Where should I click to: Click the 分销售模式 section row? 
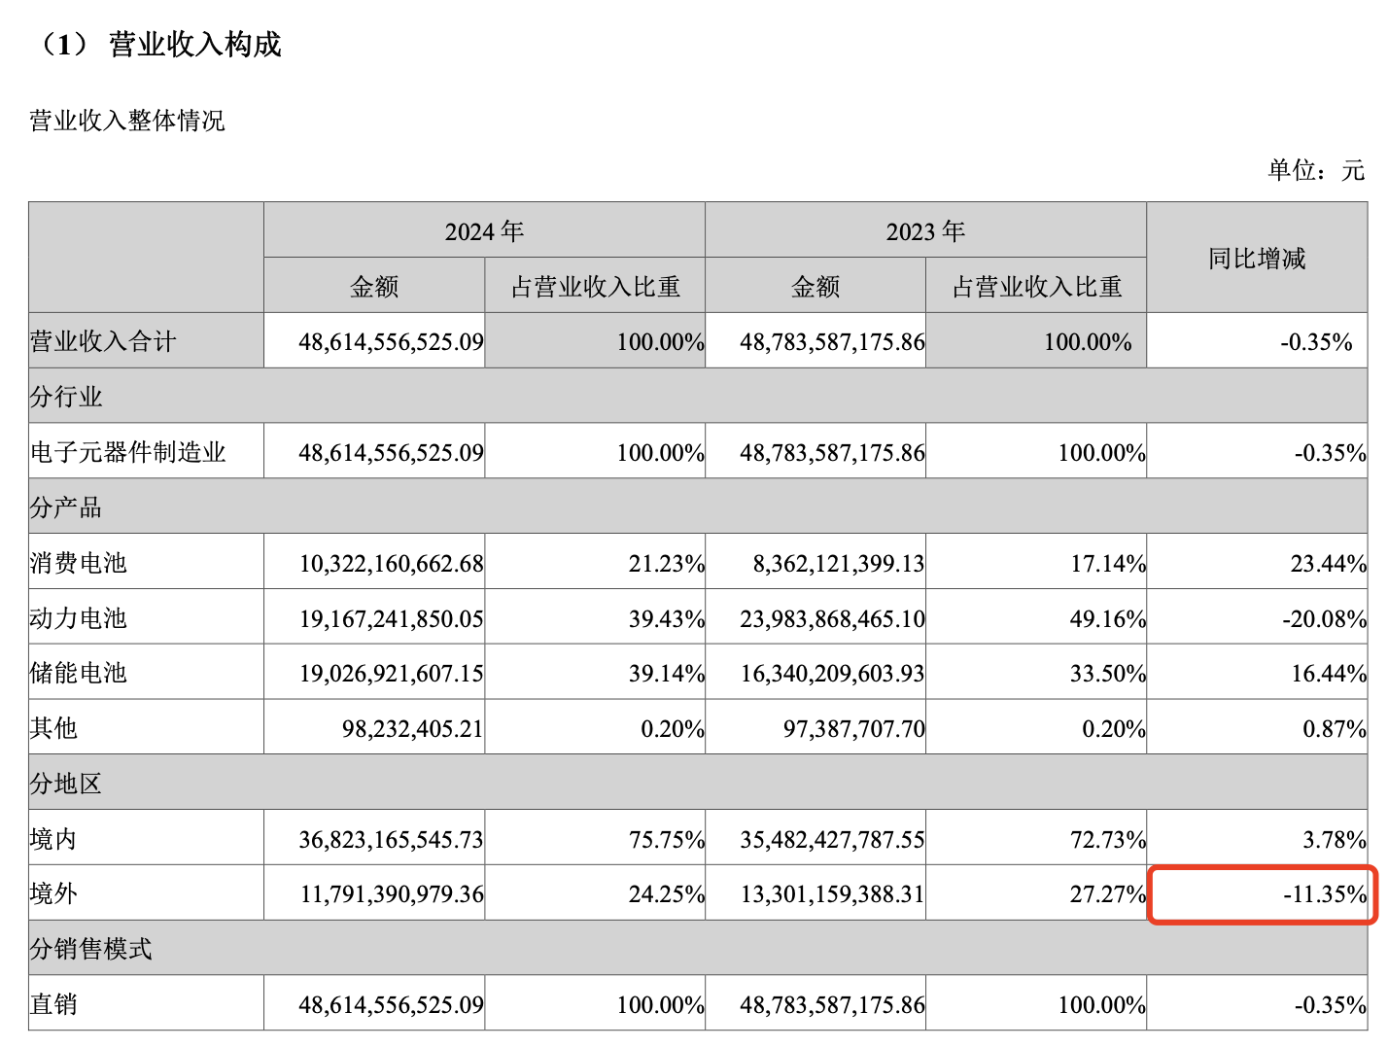91,949
